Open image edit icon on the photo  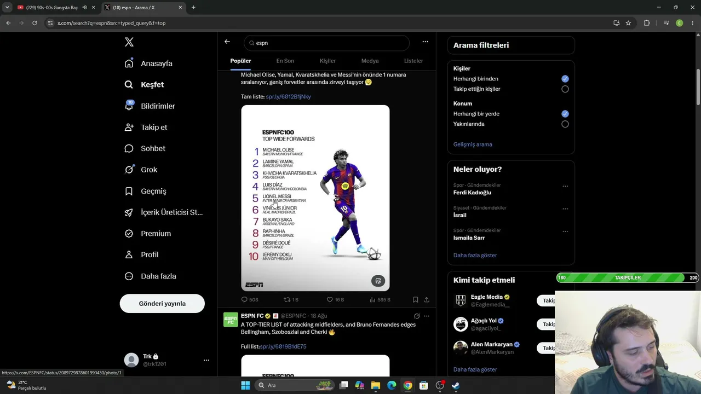point(378,281)
